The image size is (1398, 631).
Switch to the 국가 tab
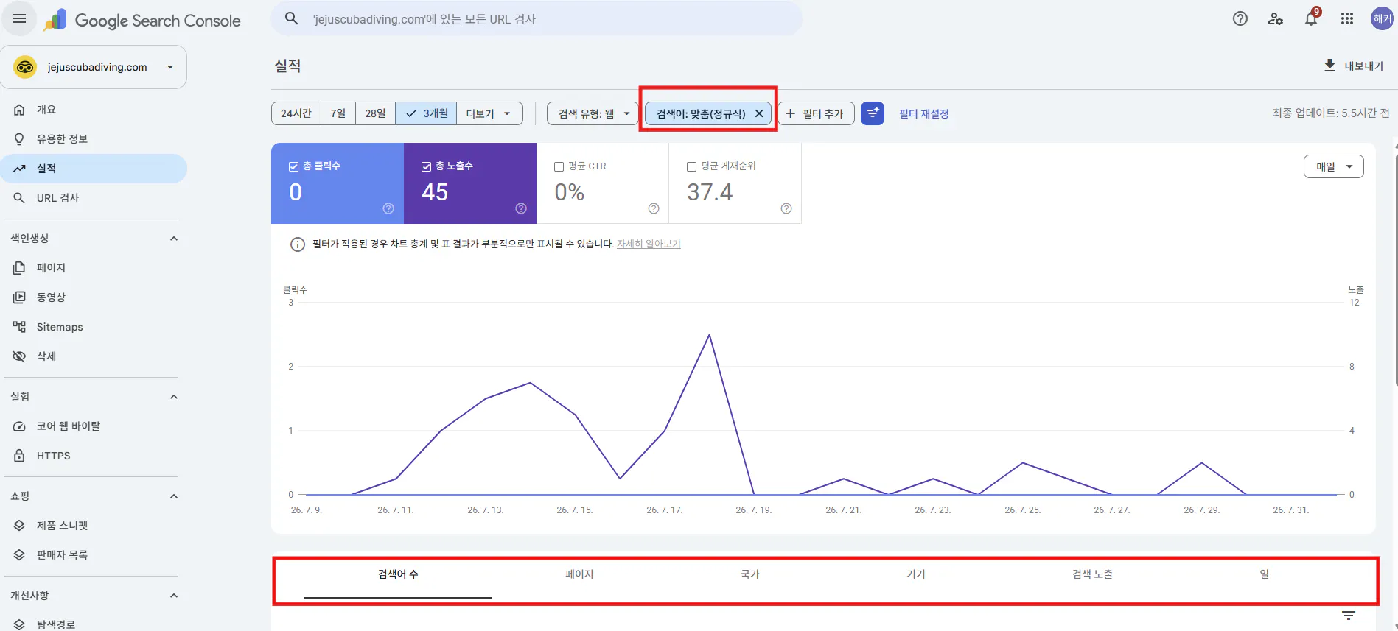coord(750,574)
